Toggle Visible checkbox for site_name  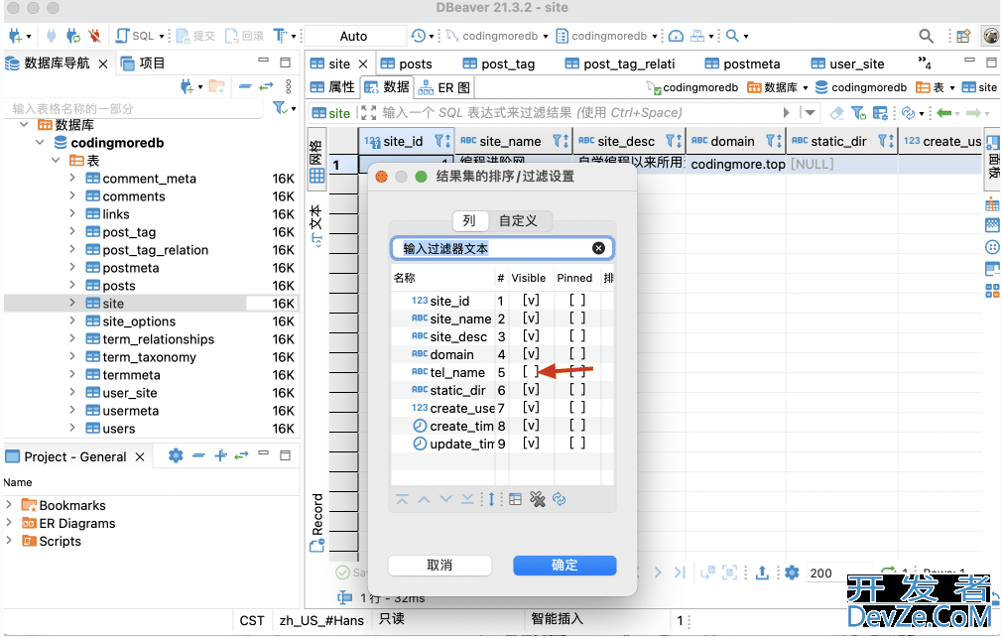pos(531,319)
